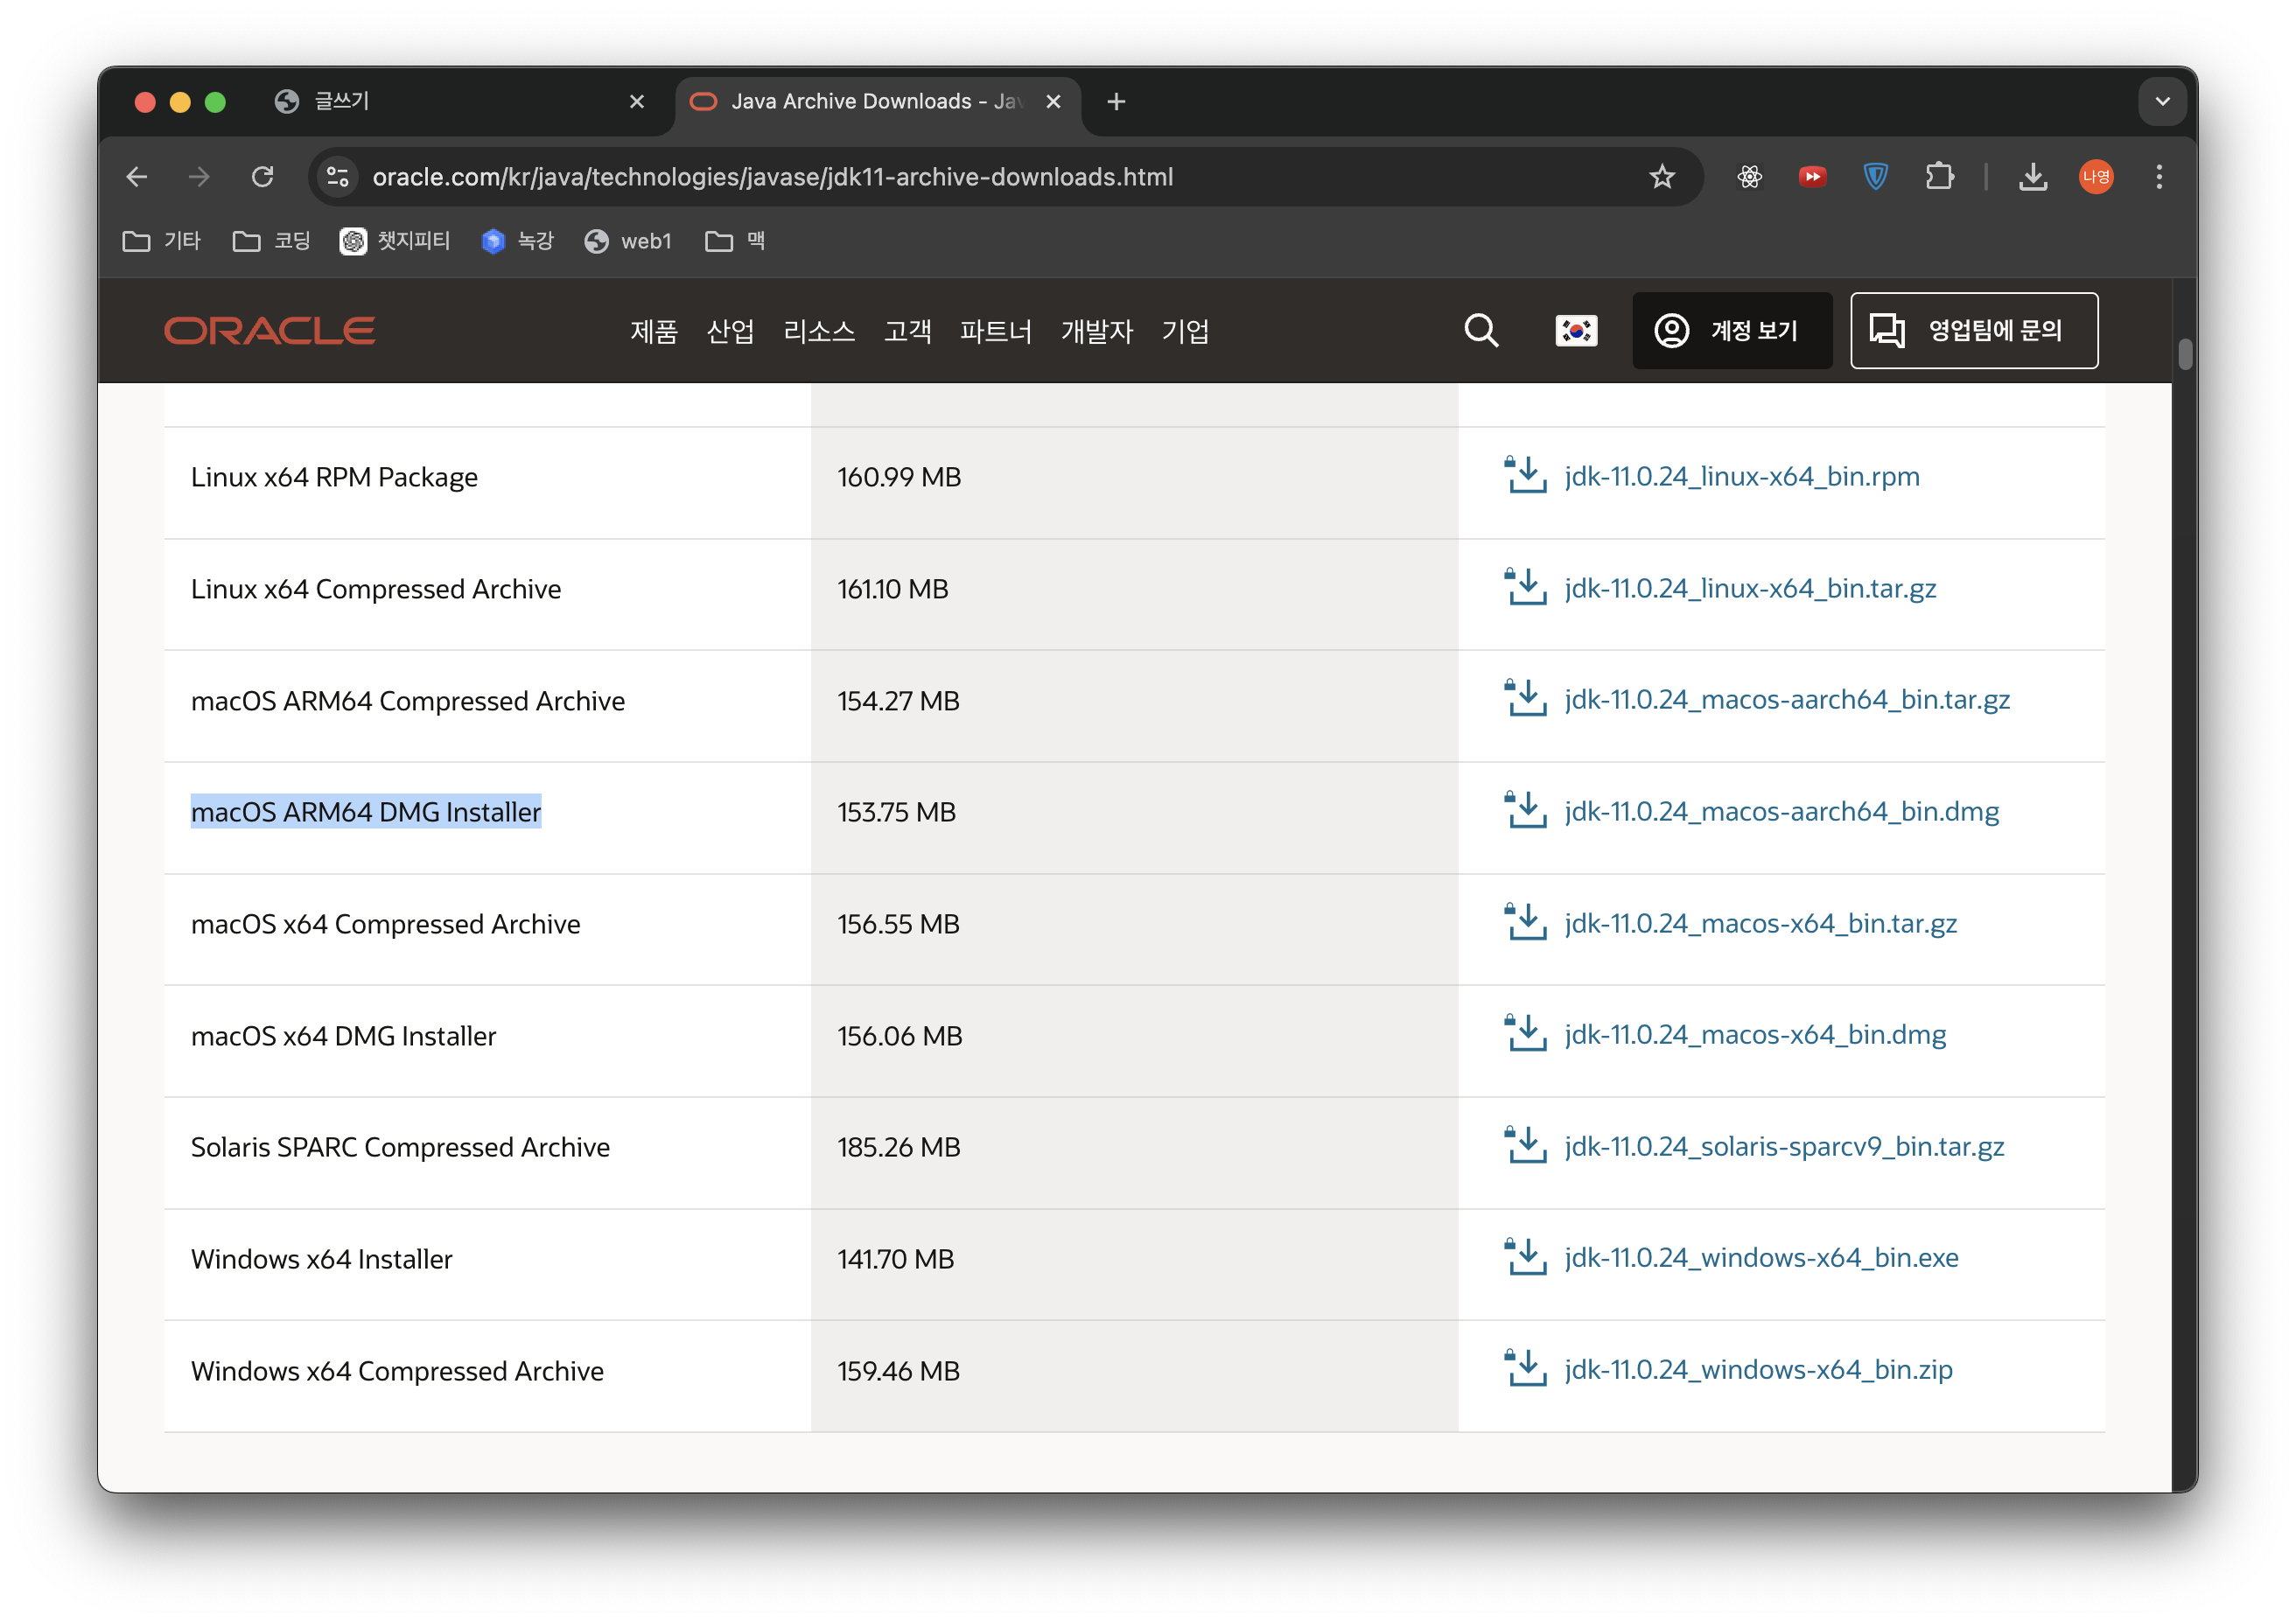Click the site information icon in address bar
Image resolution: width=2296 pixels, height=1622 pixels.
(x=338, y=177)
